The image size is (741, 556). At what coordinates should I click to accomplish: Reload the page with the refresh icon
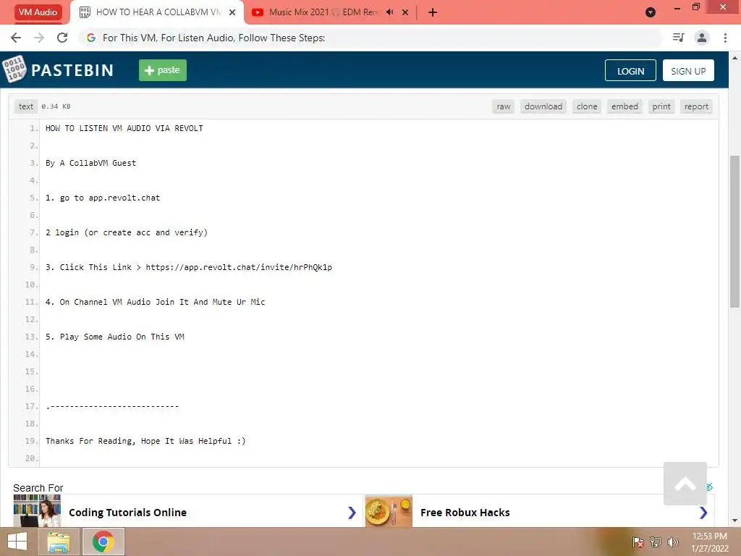62,38
